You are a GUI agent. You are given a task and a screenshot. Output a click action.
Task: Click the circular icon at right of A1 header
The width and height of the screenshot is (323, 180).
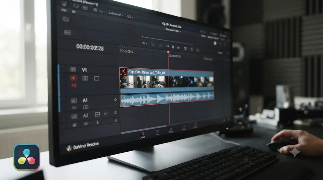pyautogui.click(x=115, y=100)
